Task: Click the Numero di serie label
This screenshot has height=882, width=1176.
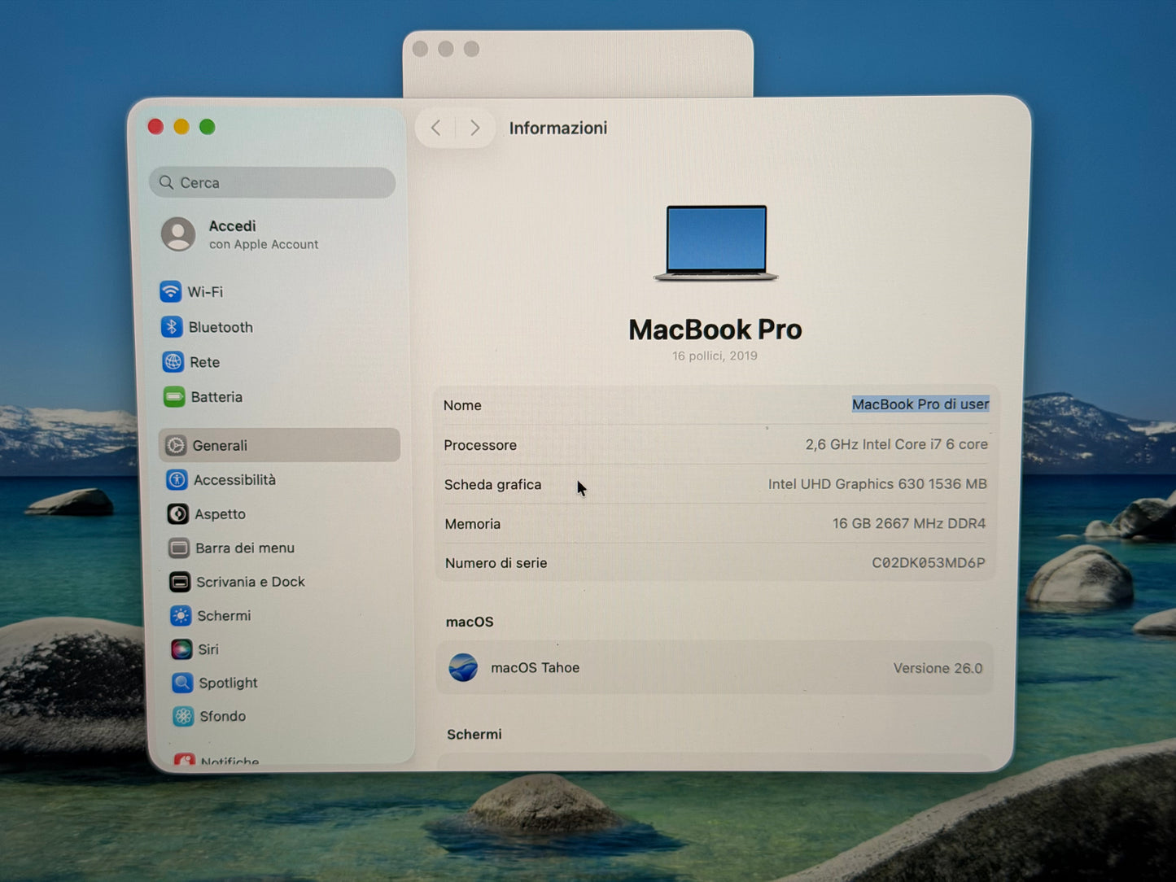Action: coord(496,563)
